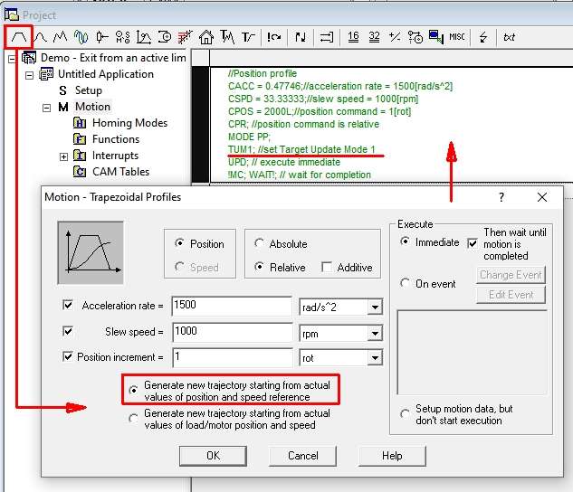Open the MISC toolbar item
Image resolution: width=573 pixels, height=492 pixels.
pos(457,37)
